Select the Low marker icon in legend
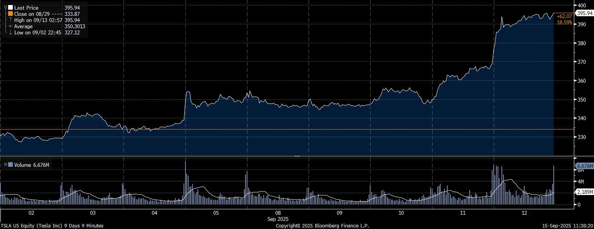The image size is (594, 229). click(x=10, y=32)
